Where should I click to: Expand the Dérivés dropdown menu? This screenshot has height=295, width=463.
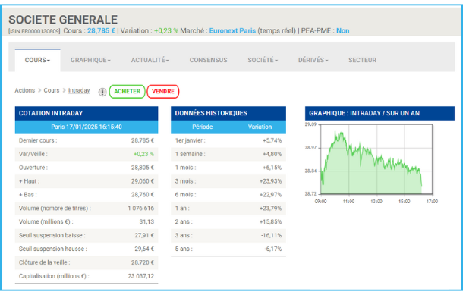click(313, 60)
